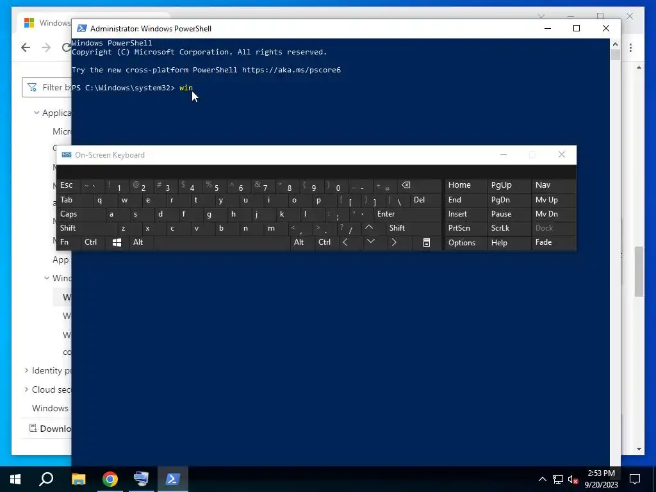Open On-Screen Keyboard Options
656x492 pixels.
466,243
